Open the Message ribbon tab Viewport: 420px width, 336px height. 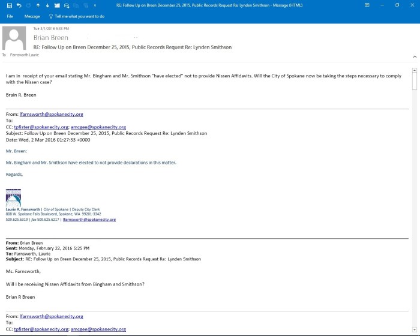click(x=32, y=16)
